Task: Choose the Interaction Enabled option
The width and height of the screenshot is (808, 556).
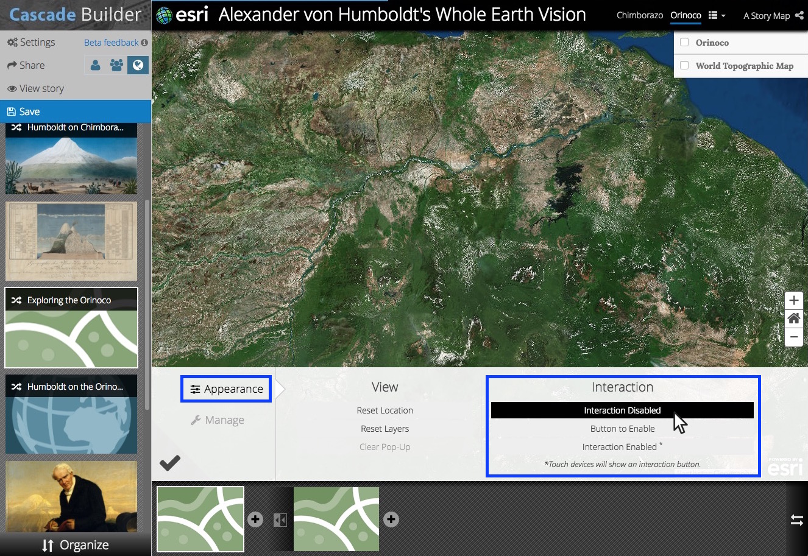Action: point(622,447)
